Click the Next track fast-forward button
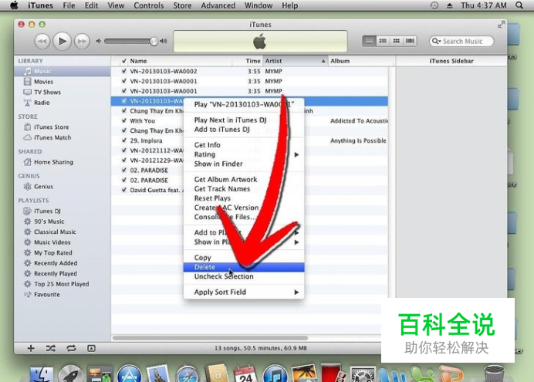The width and height of the screenshot is (534, 382). (82, 41)
